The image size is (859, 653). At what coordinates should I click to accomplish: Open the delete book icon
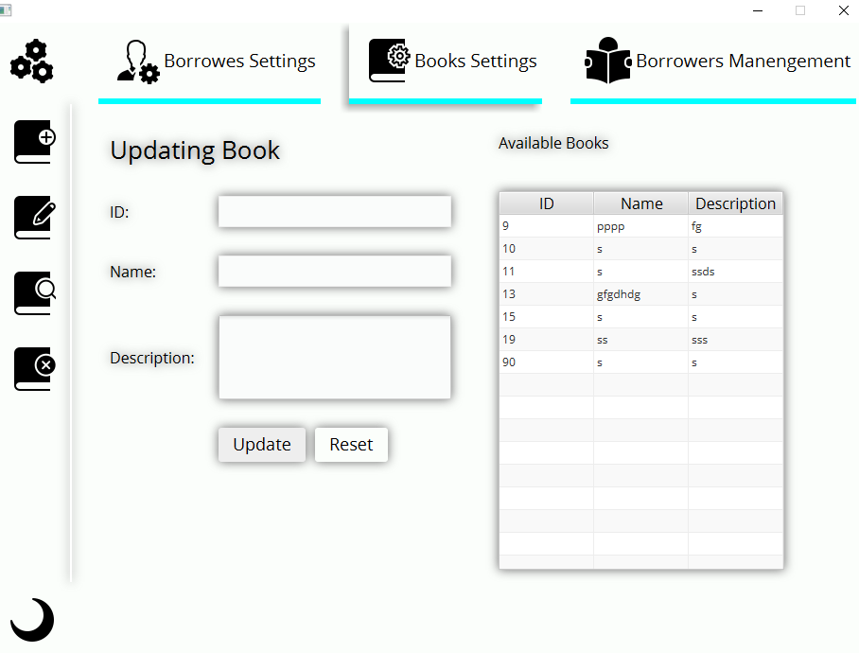point(35,369)
